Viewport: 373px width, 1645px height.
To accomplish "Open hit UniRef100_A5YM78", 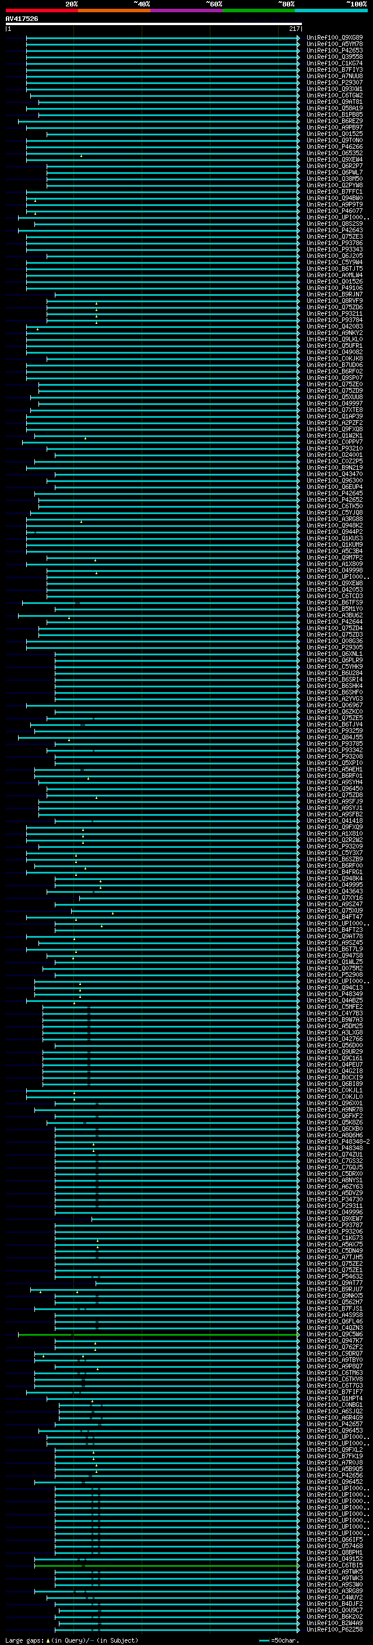I will pyautogui.click(x=335, y=44).
